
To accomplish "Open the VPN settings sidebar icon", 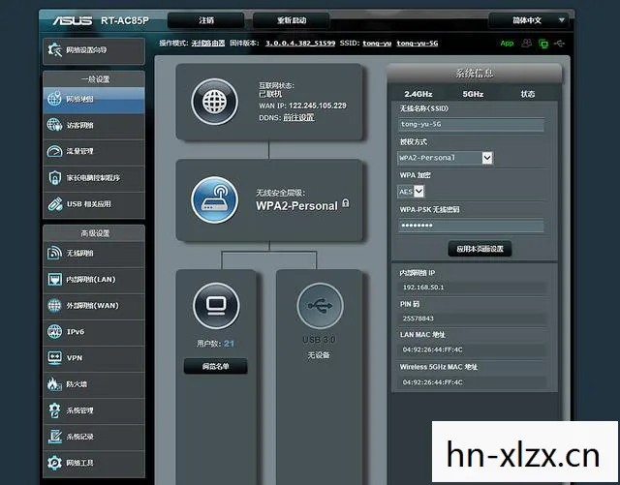I will tap(54, 357).
